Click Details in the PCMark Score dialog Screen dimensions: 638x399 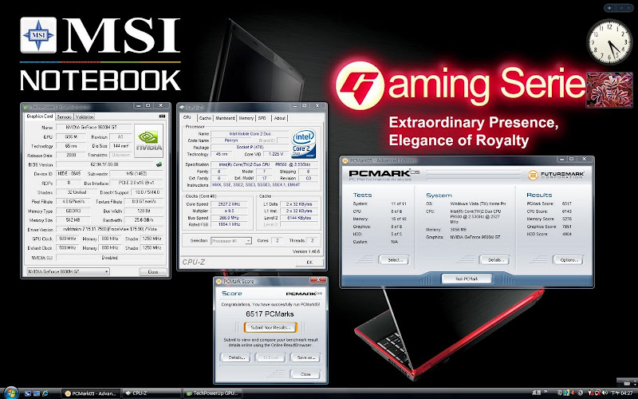[x=236, y=358]
